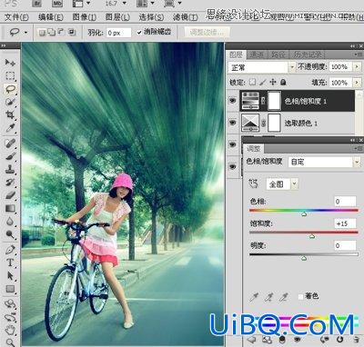This screenshot has width=364, height=347.
Task: Toggle the 消除锯齿 anti-alias checkbox
Action: (x=139, y=32)
